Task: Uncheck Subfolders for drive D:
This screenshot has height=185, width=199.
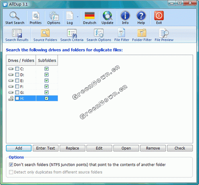Action: tap(47, 75)
